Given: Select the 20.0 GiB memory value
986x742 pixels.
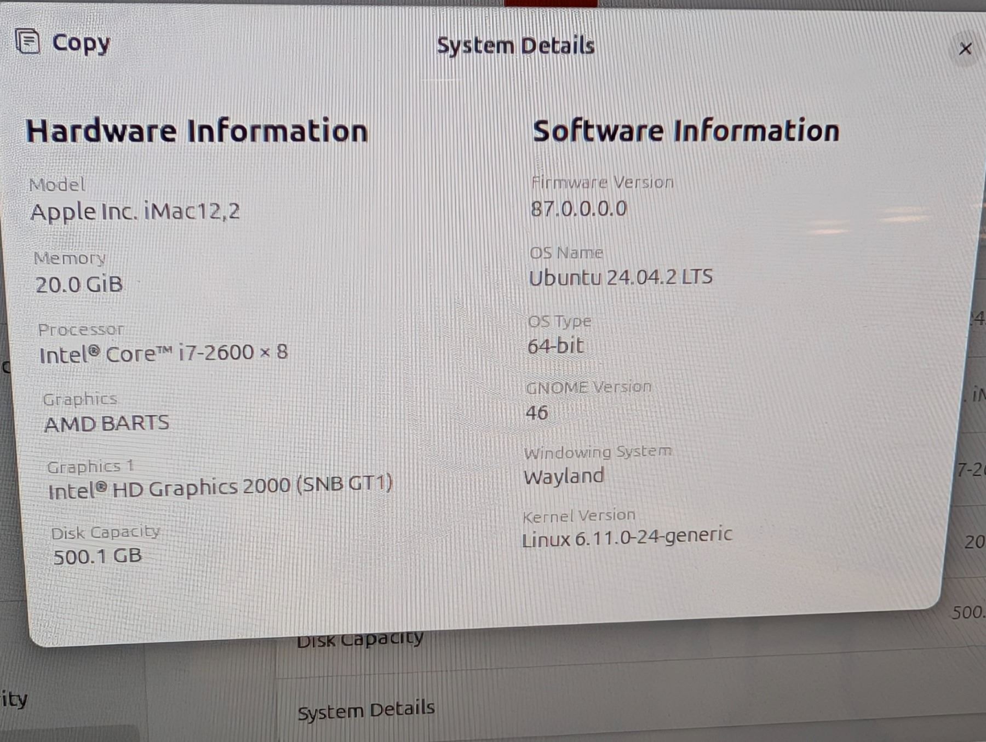Looking at the screenshot, I should [79, 285].
